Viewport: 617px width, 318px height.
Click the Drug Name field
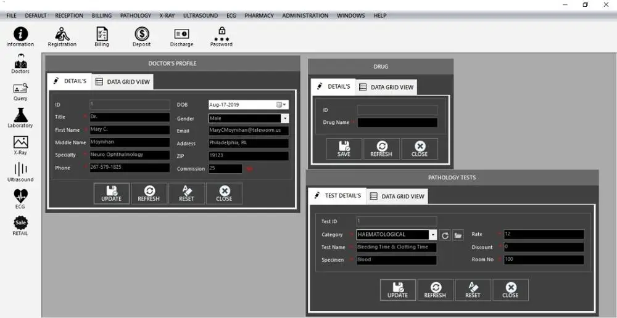click(x=397, y=123)
